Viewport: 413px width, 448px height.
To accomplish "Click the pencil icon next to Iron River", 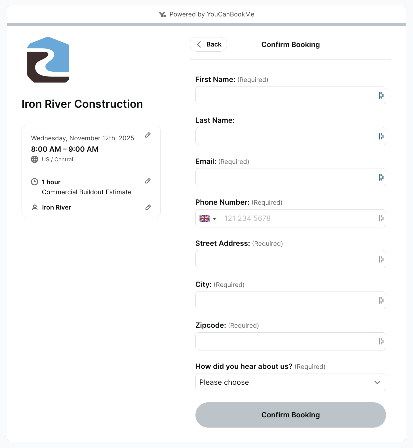I will tap(148, 207).
